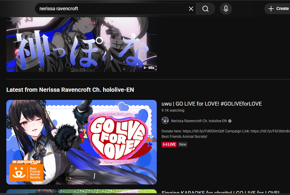Visit Nerissa Ravencroft Ch. hololive-EN channel link
Viewport: 290px width, 195px height.
[x=199, y=121]
